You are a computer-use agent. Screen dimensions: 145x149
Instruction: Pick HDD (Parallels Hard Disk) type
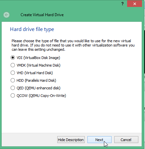[33, 80]
